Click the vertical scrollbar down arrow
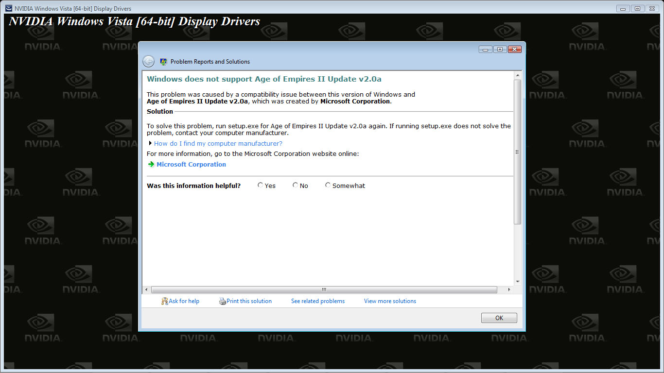This screenshot has height=373, width=664. coord(518,282)
